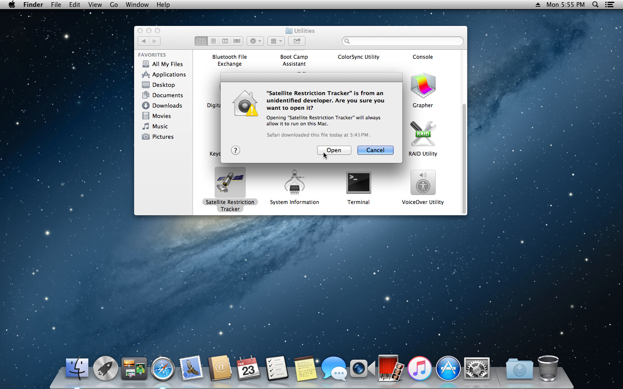
Task: Open the Terminal utility
Action: point(358,182)
